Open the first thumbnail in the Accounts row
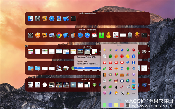 point(30,52)
